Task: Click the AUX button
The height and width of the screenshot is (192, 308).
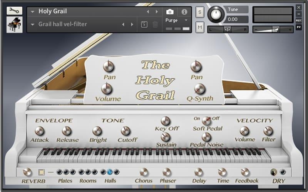Action: coord(299,20)
